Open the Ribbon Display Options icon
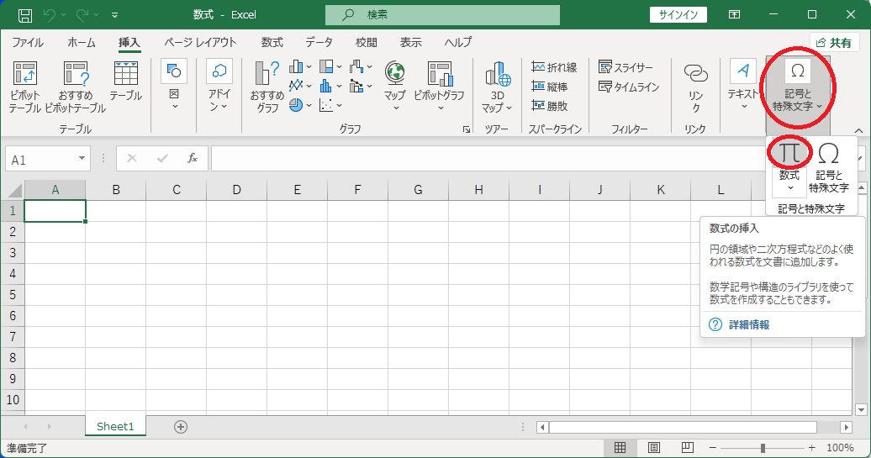 [734, 14]
